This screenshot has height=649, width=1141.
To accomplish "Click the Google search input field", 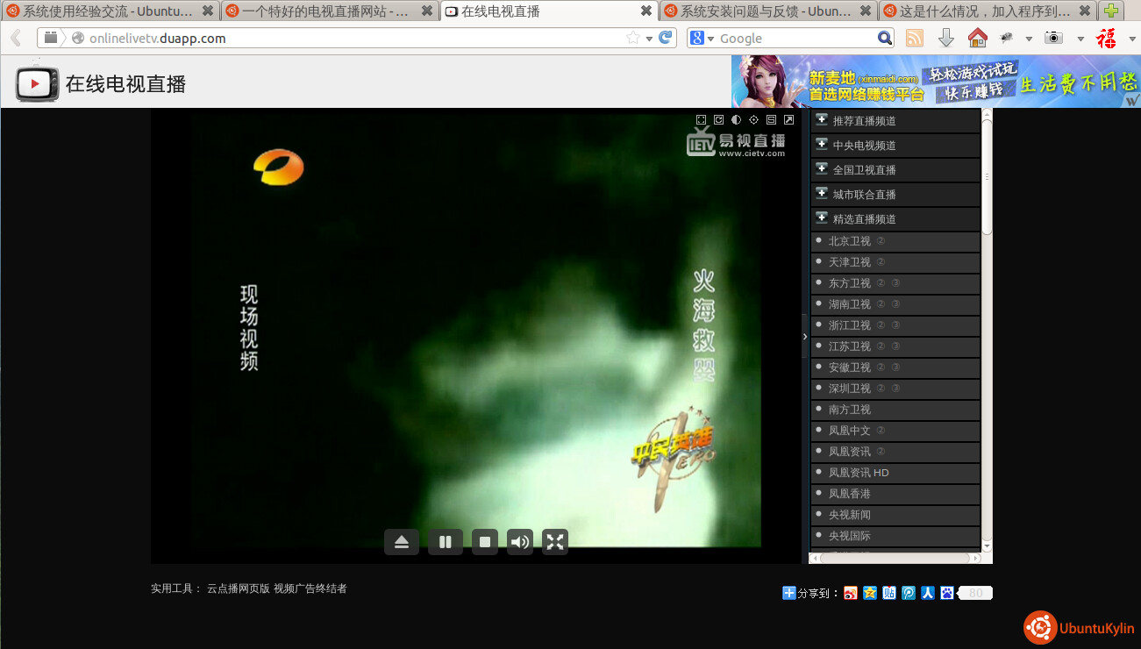I will coord(794,39).
